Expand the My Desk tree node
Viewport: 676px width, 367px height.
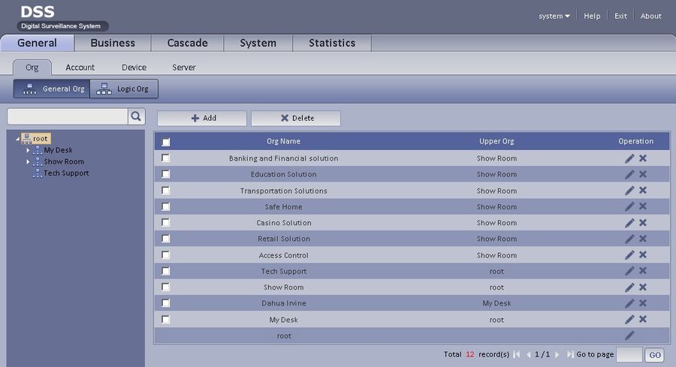pos(29,150)
